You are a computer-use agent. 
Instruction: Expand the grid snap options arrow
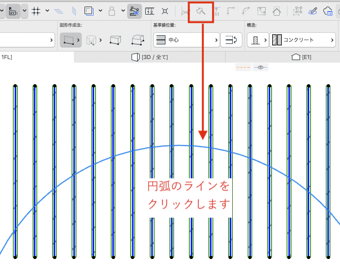(47, 11)
